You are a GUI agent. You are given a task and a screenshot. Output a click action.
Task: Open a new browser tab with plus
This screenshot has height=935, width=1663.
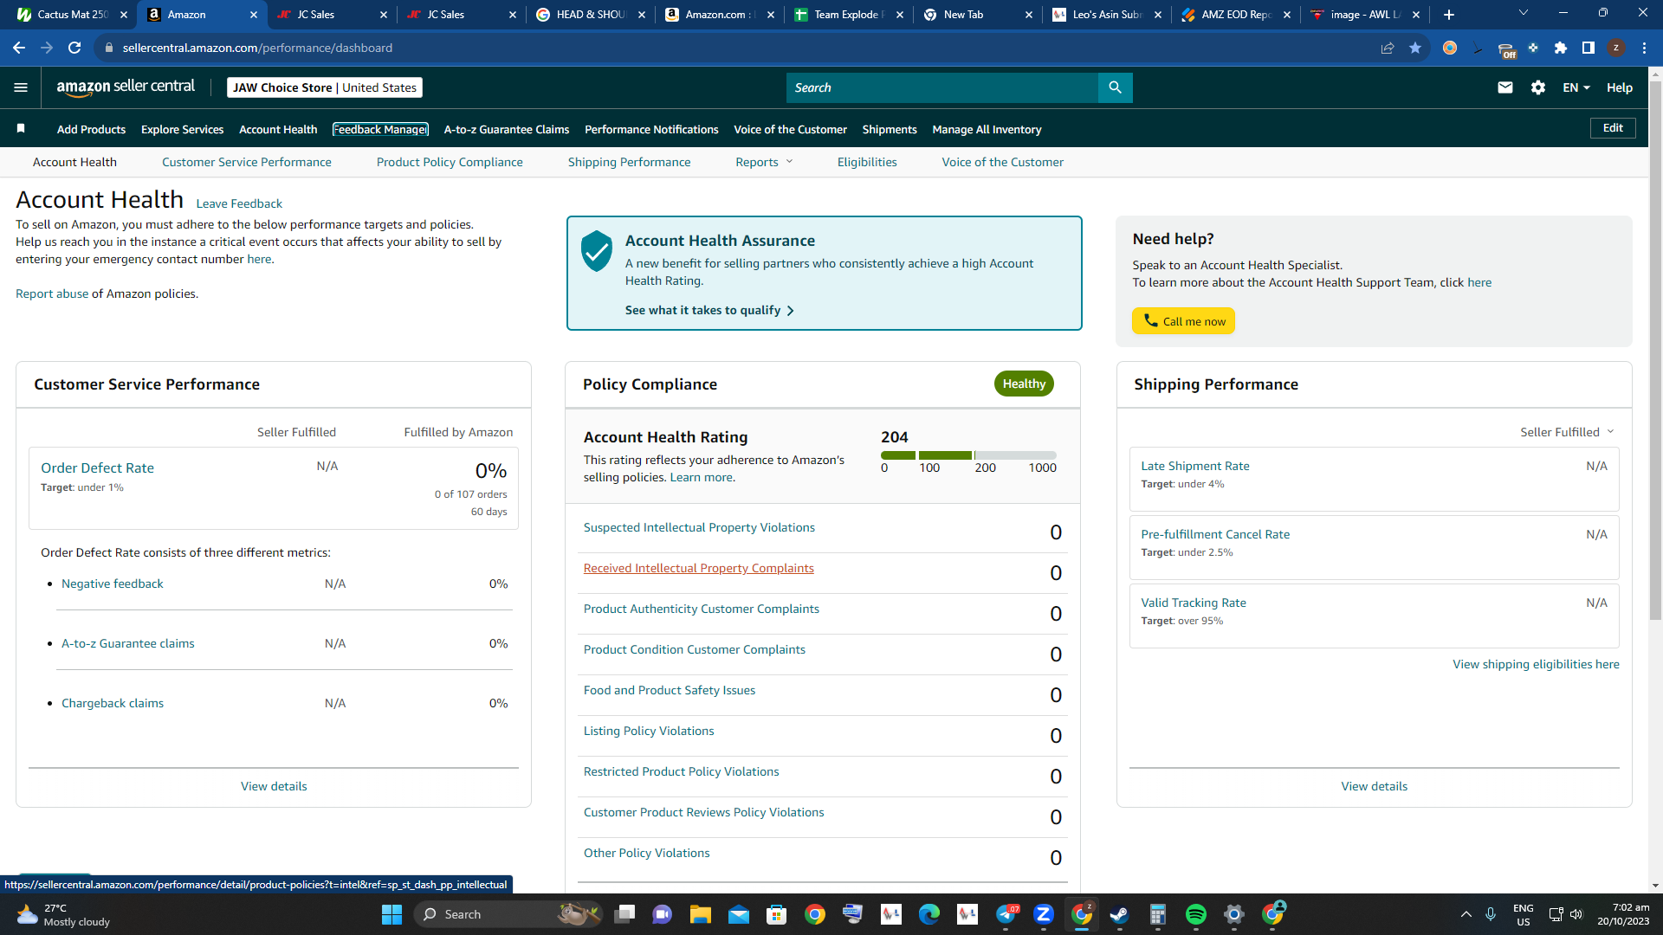(1449, 15)
